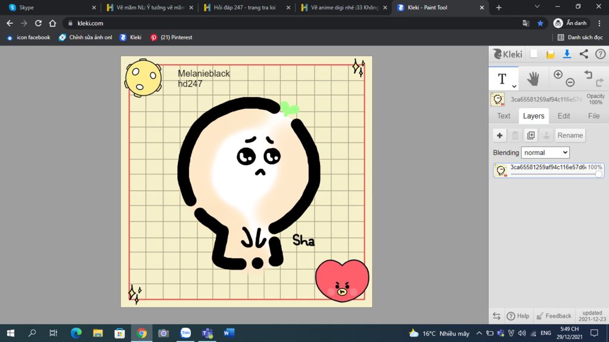Open the circled question mark help icon
Viewport: 609px width, 342px height.
[601, 54]
